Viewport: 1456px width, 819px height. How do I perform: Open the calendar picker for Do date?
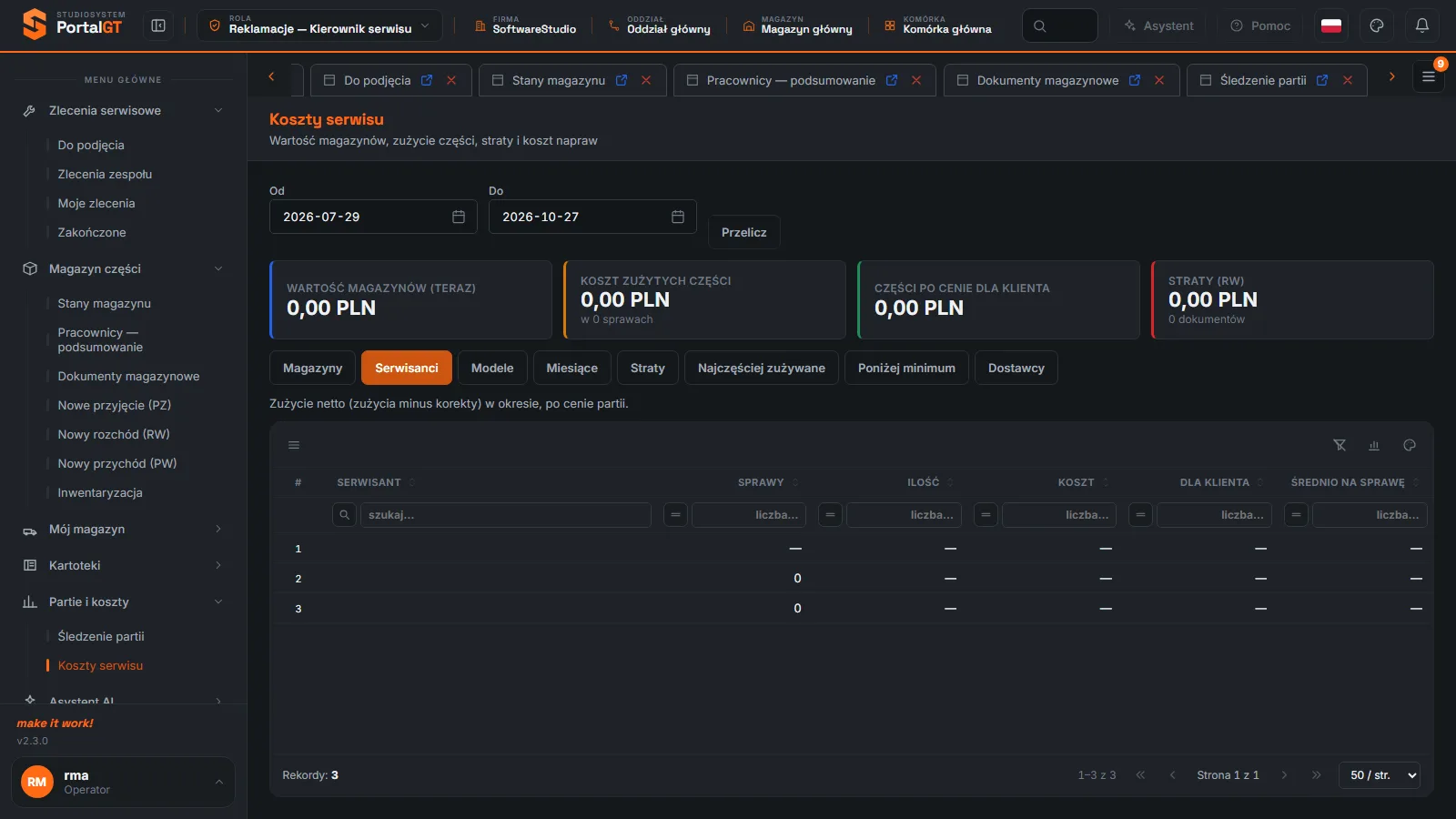pos(678,217)
